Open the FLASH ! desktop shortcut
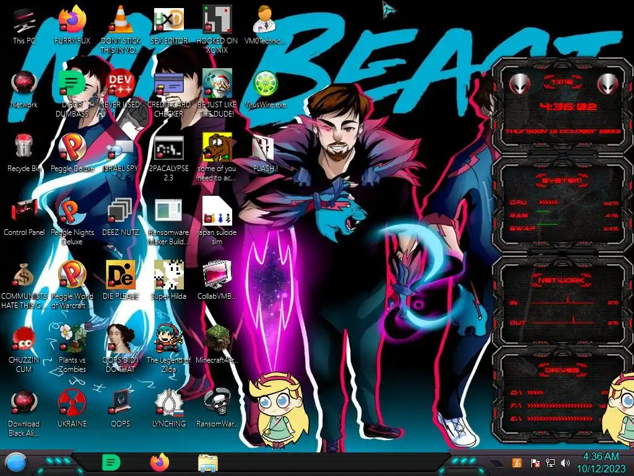634x476 pixels. 265,154
